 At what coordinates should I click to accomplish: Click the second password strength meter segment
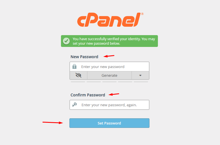click(x=94, y=82)
